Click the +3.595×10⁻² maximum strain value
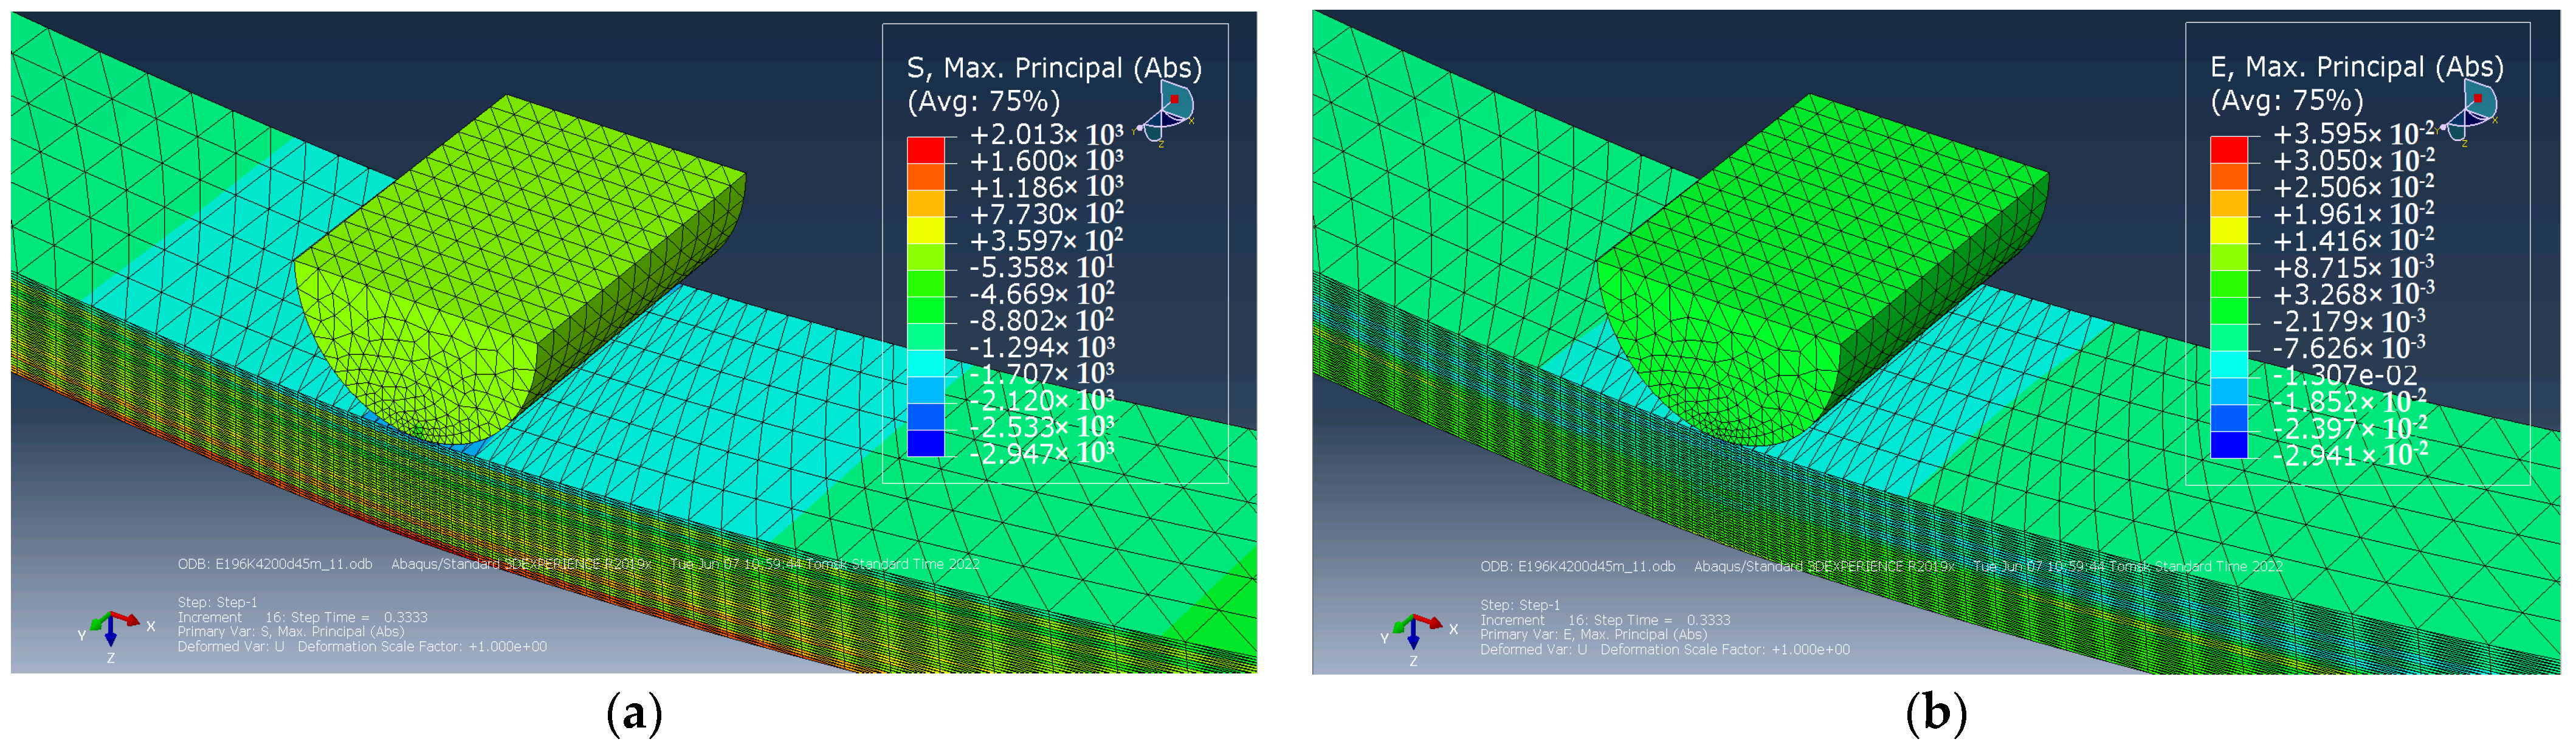The image size is (2576, 750). coord(2353,133)
